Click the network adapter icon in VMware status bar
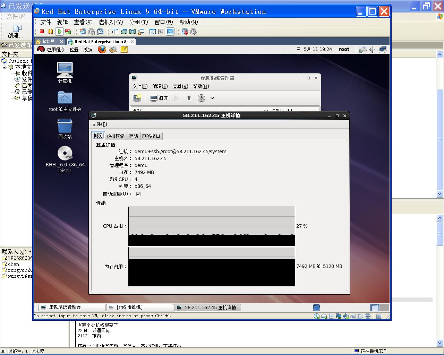This screenshot has width=444, height=355. click(339, 316)
